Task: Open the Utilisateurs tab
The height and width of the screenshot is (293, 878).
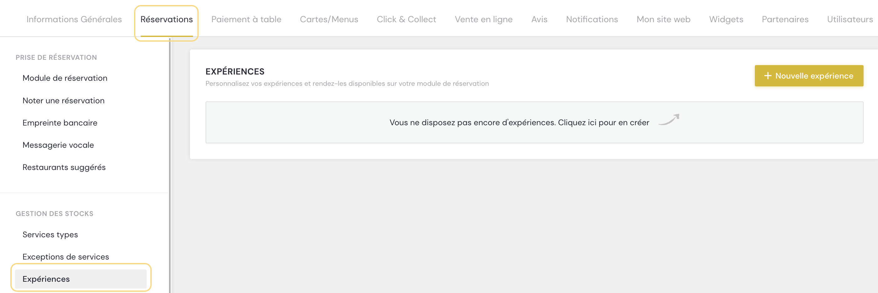Action: (x=850, y=19)
